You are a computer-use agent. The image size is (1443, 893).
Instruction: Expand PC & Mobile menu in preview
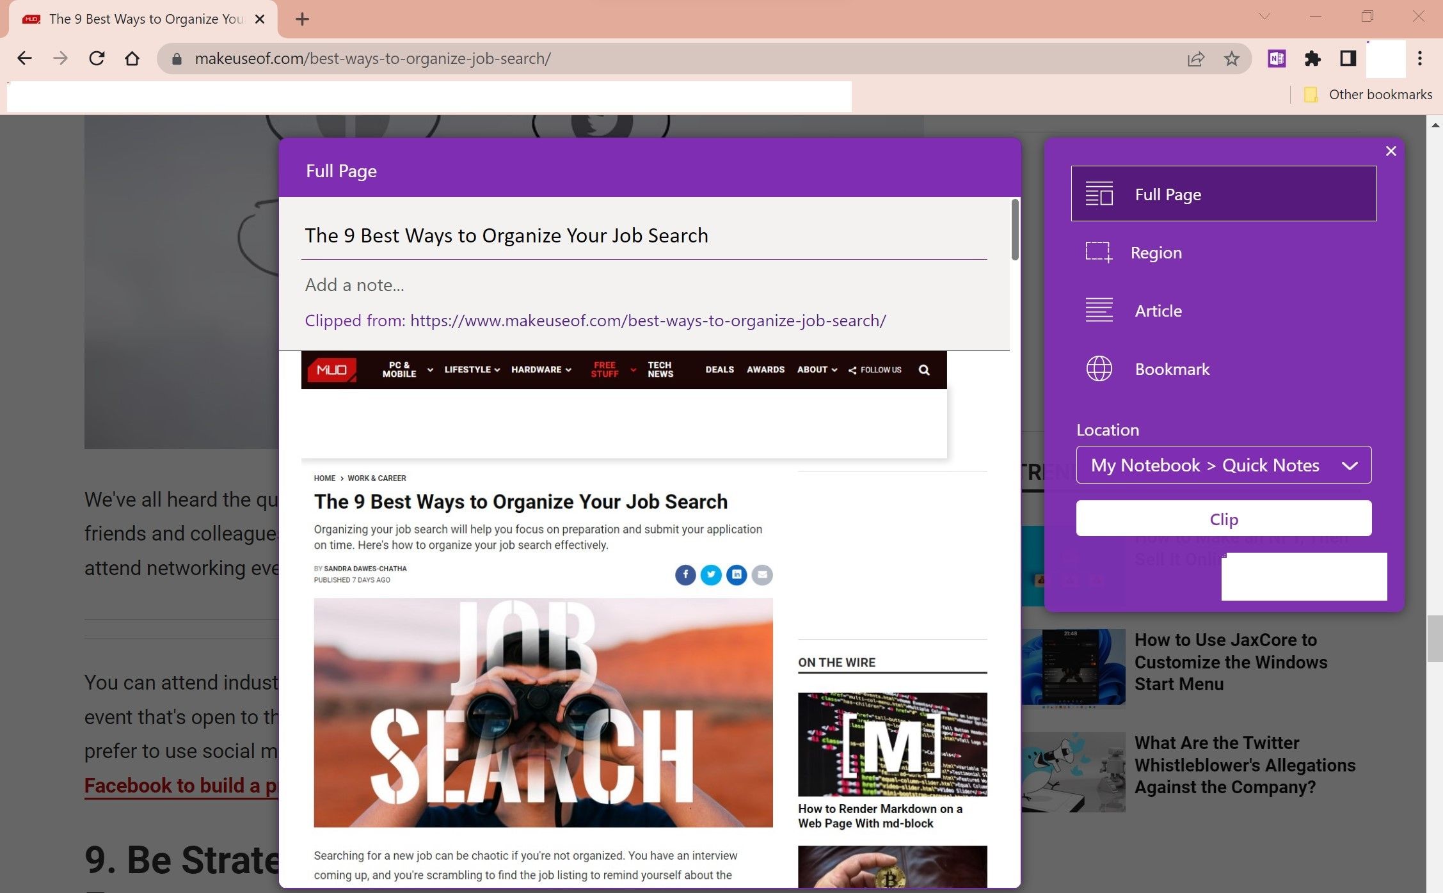[x=407, y=370]
